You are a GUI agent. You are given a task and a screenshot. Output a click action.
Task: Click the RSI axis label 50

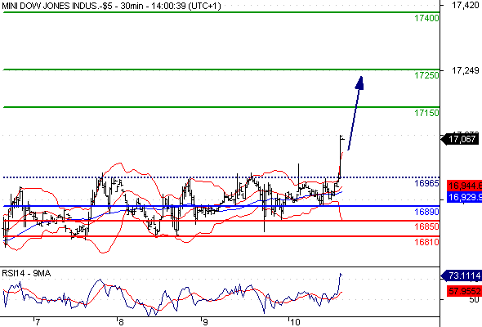(x=474, y=299)
